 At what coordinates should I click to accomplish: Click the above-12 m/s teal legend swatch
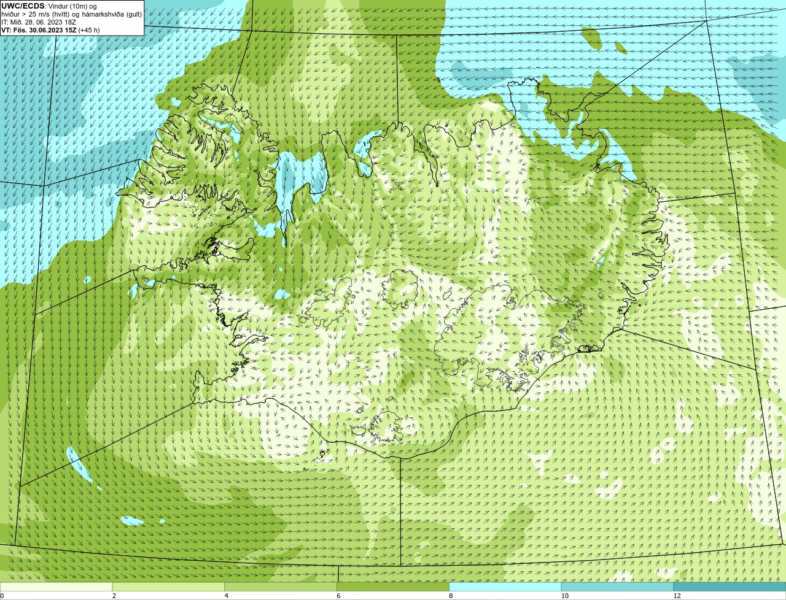click(730, 587)
